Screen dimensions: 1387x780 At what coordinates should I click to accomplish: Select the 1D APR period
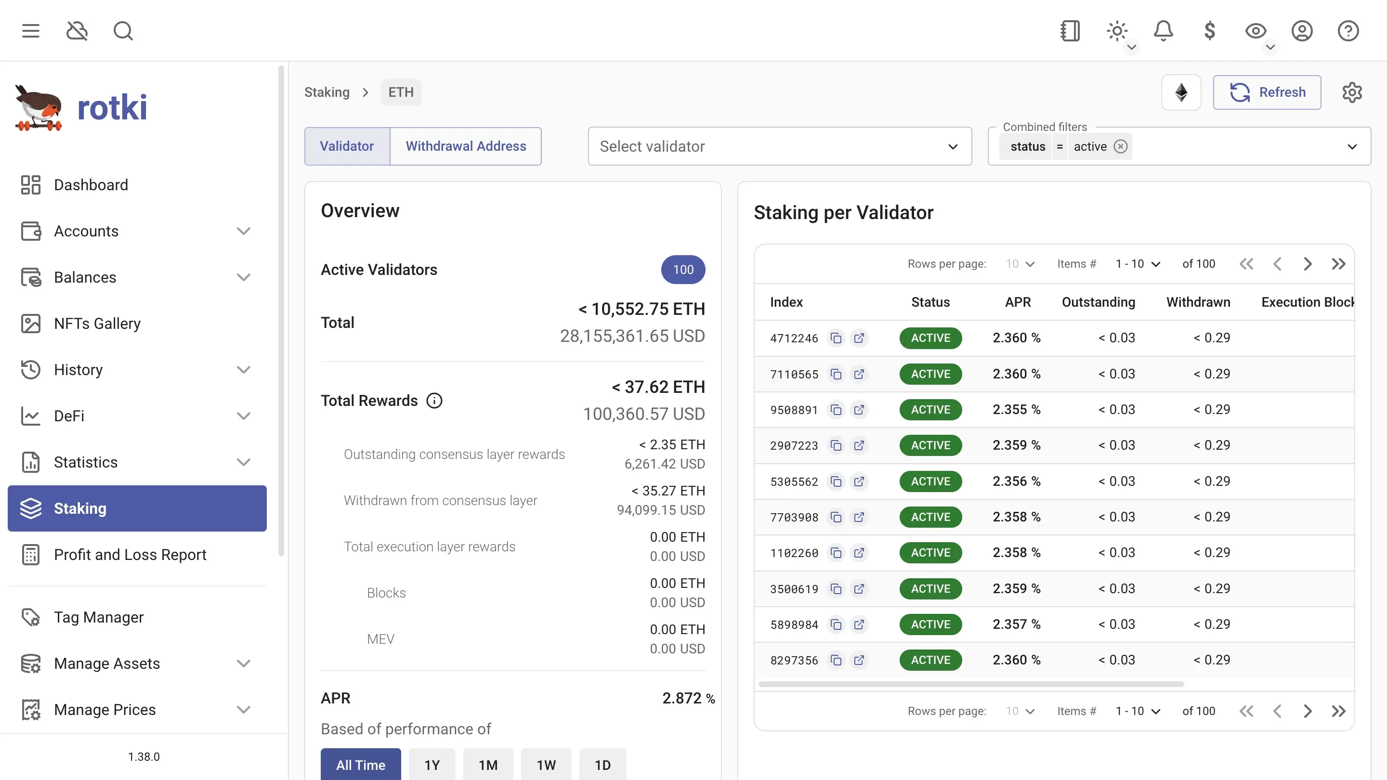point(602,765)
